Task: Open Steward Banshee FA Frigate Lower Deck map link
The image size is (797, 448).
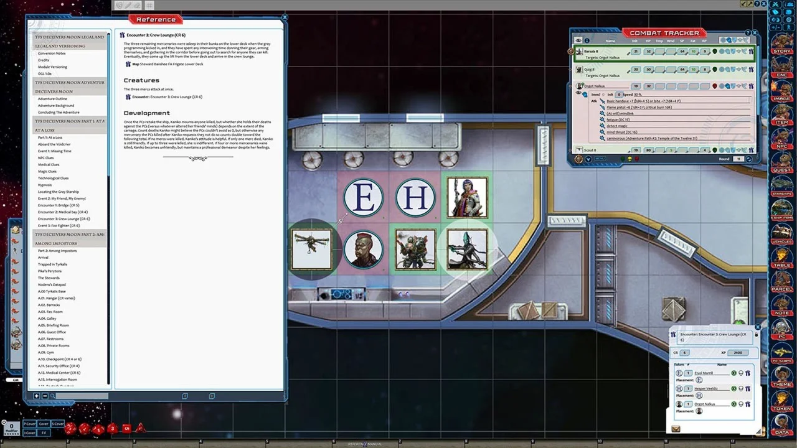Action: [167, 64]
